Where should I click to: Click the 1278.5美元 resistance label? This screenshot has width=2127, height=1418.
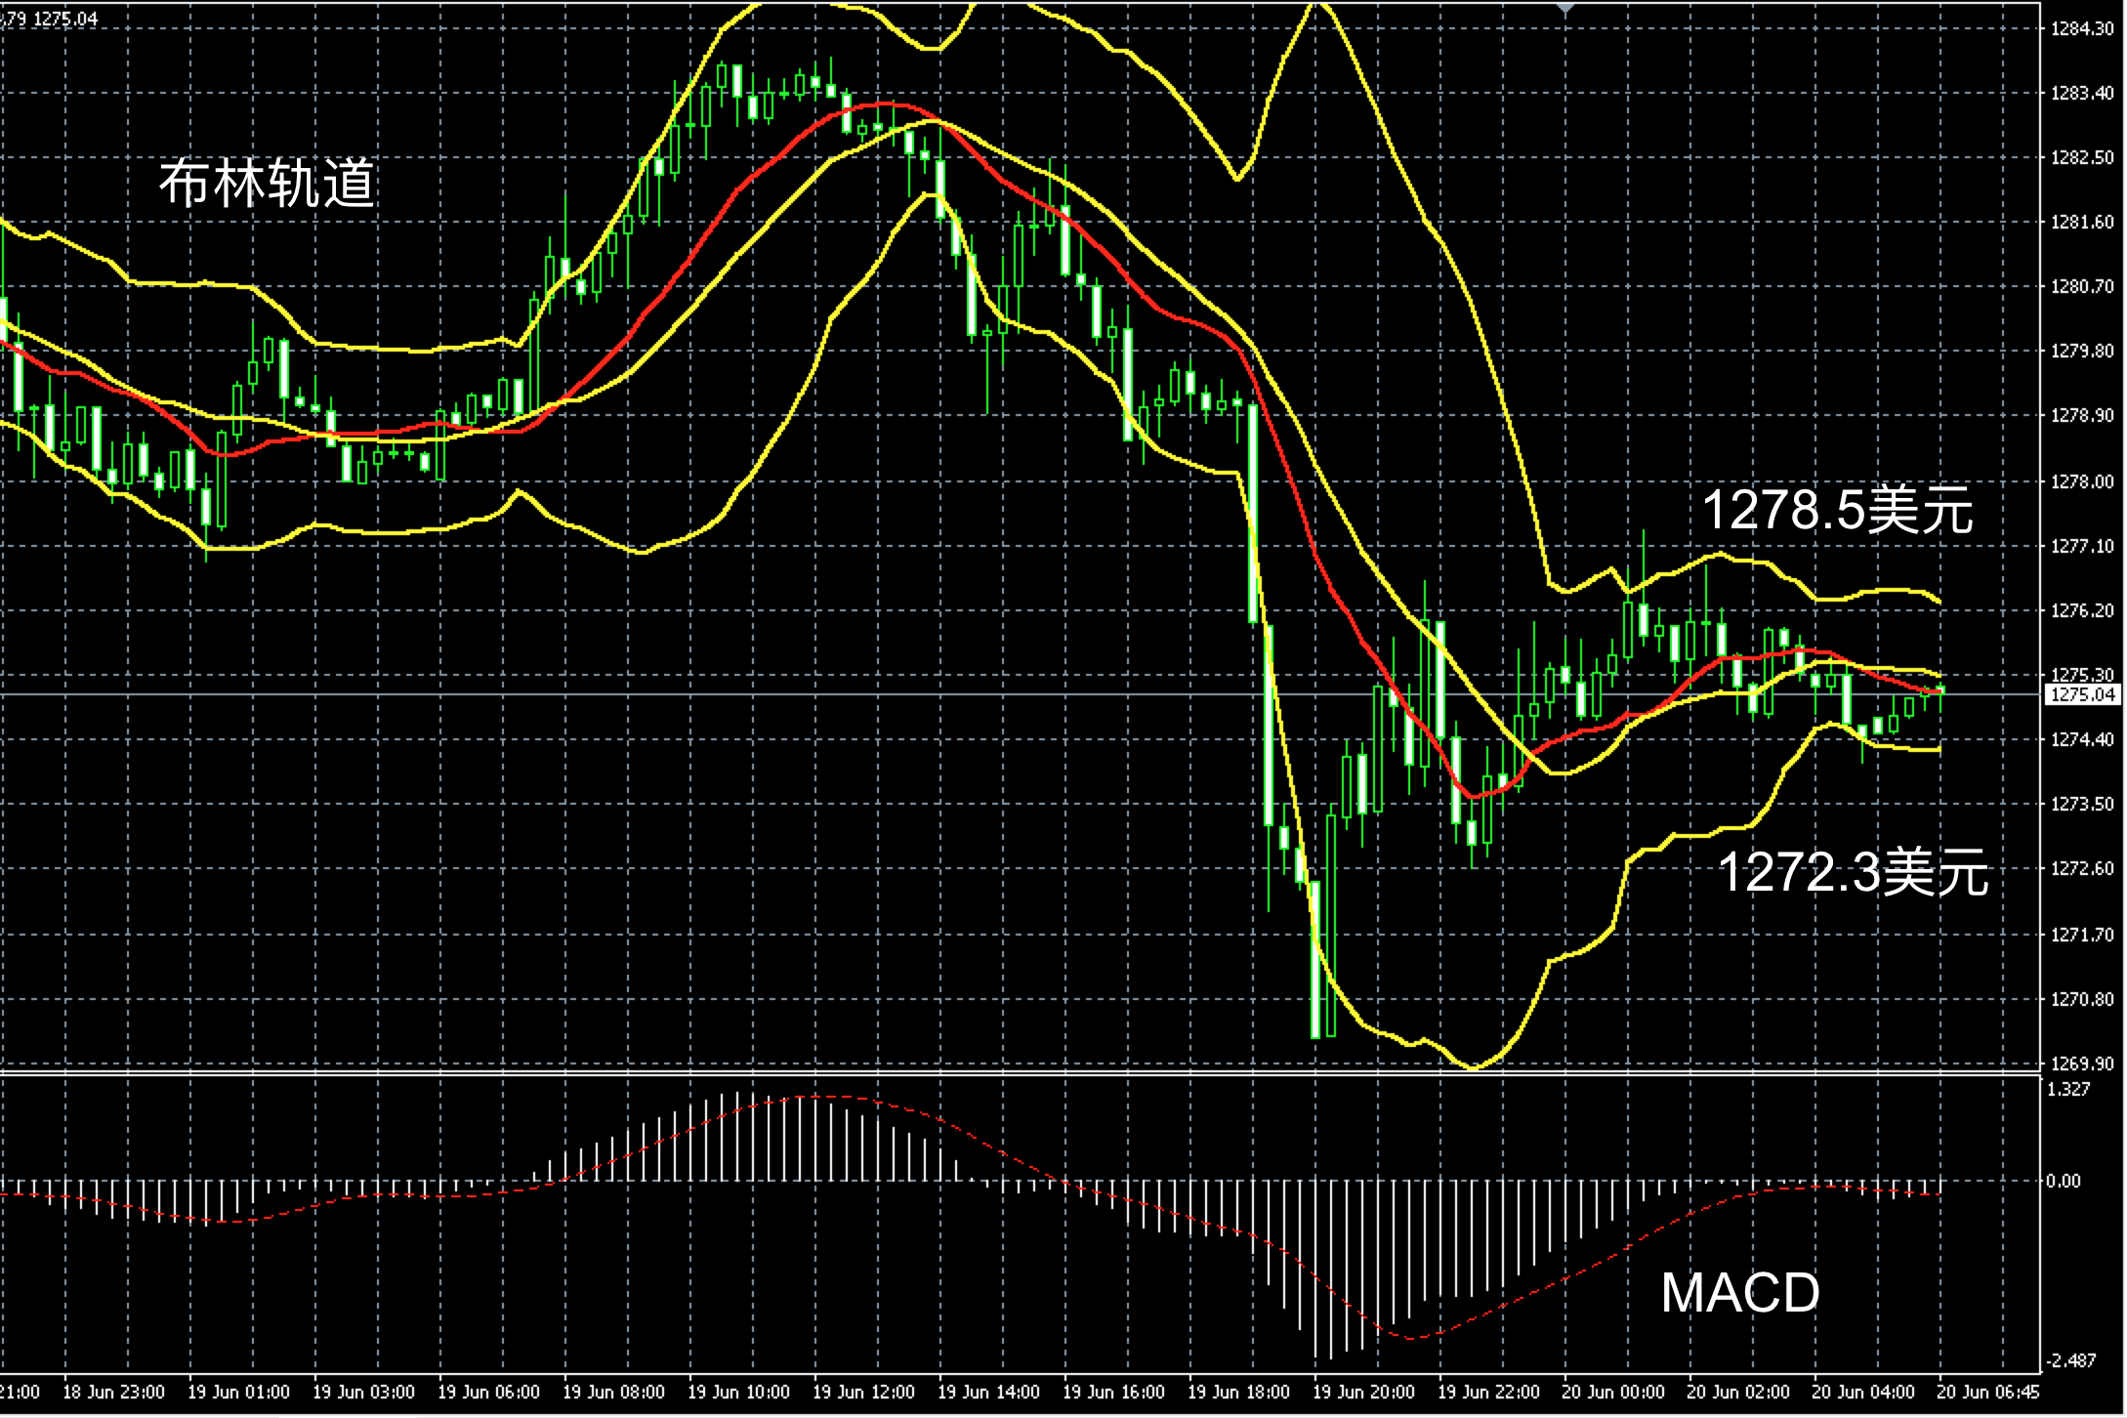pyautogui.click(x=1837, y=511)
